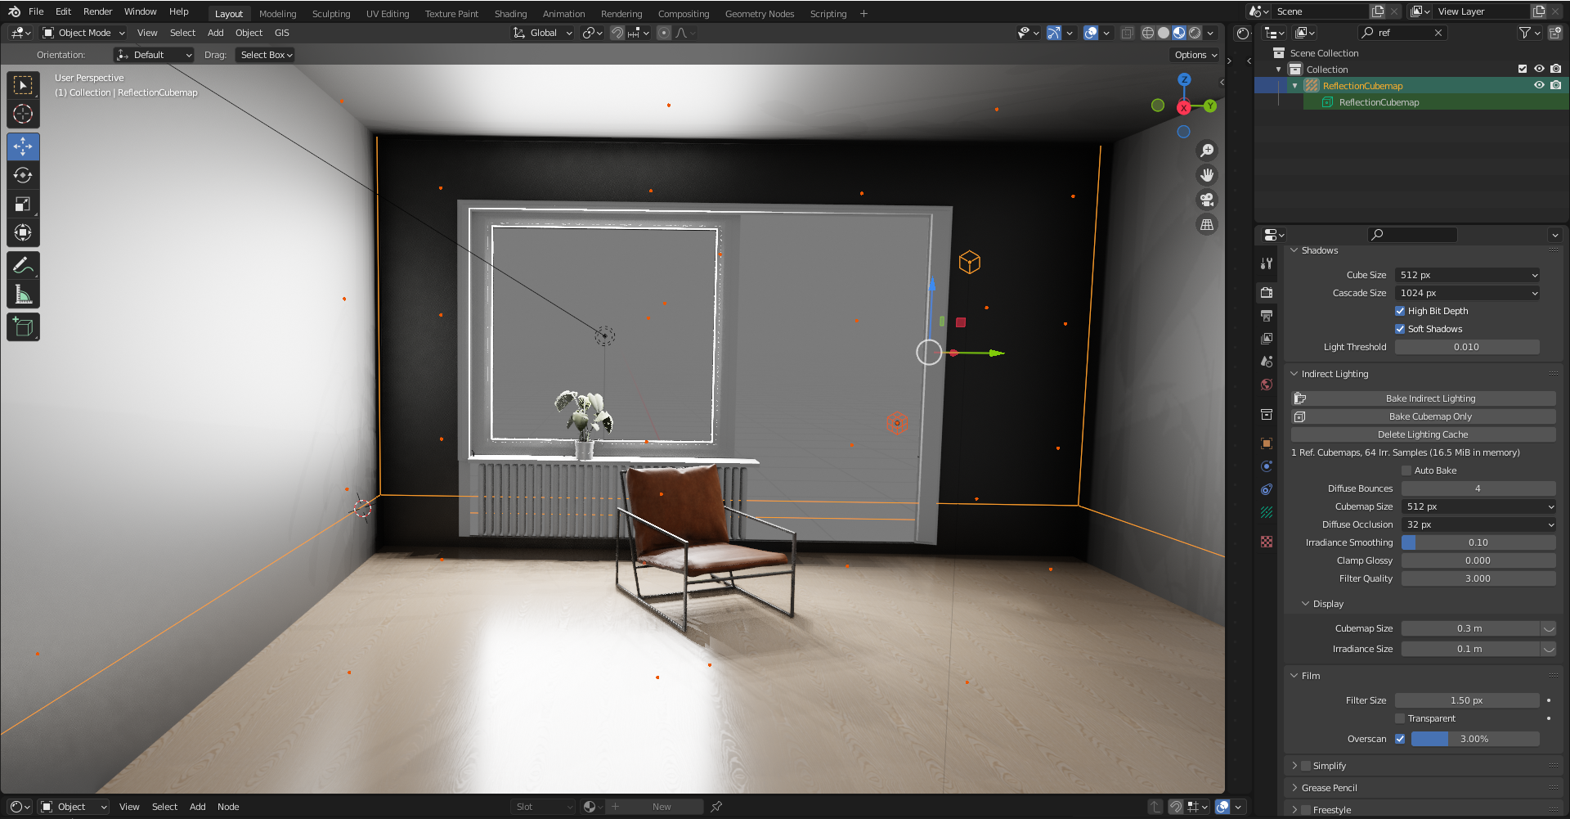Screen dimensions: 1570x819
Task: Toggle ReflectionCubemap render camera icon
Action: click(x=1555, y=85)
